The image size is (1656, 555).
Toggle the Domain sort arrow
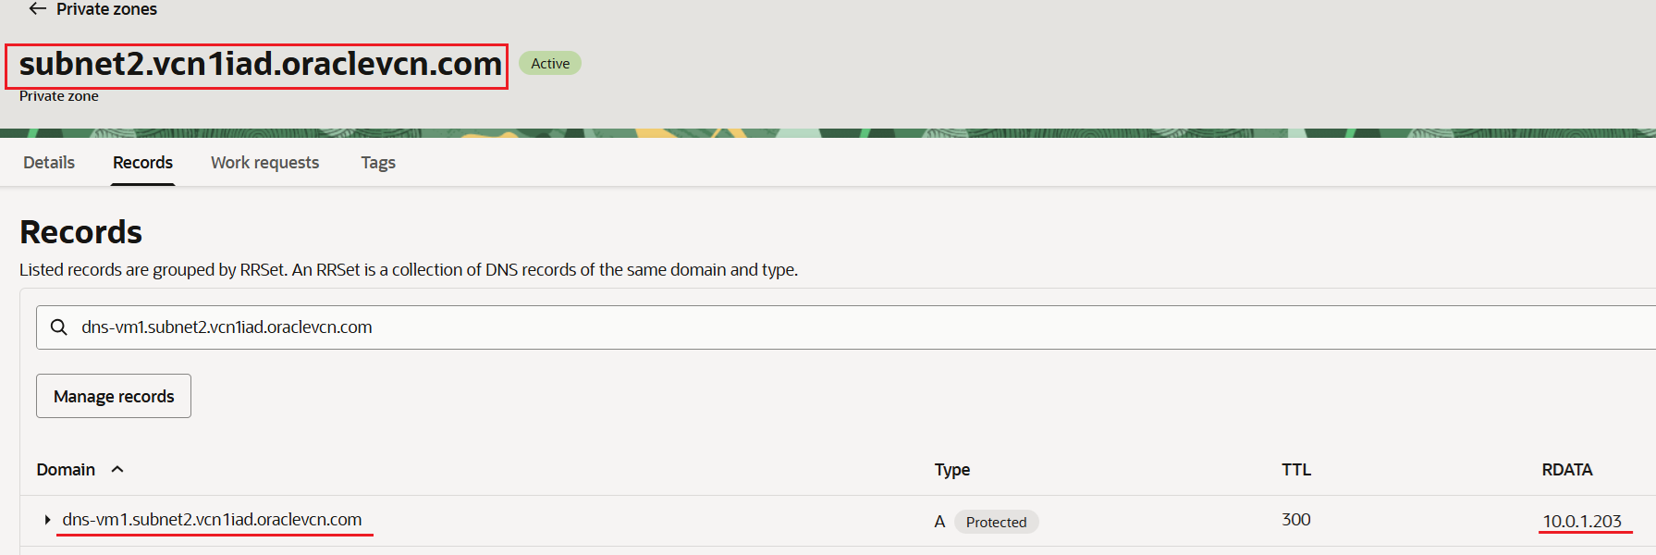117,470
